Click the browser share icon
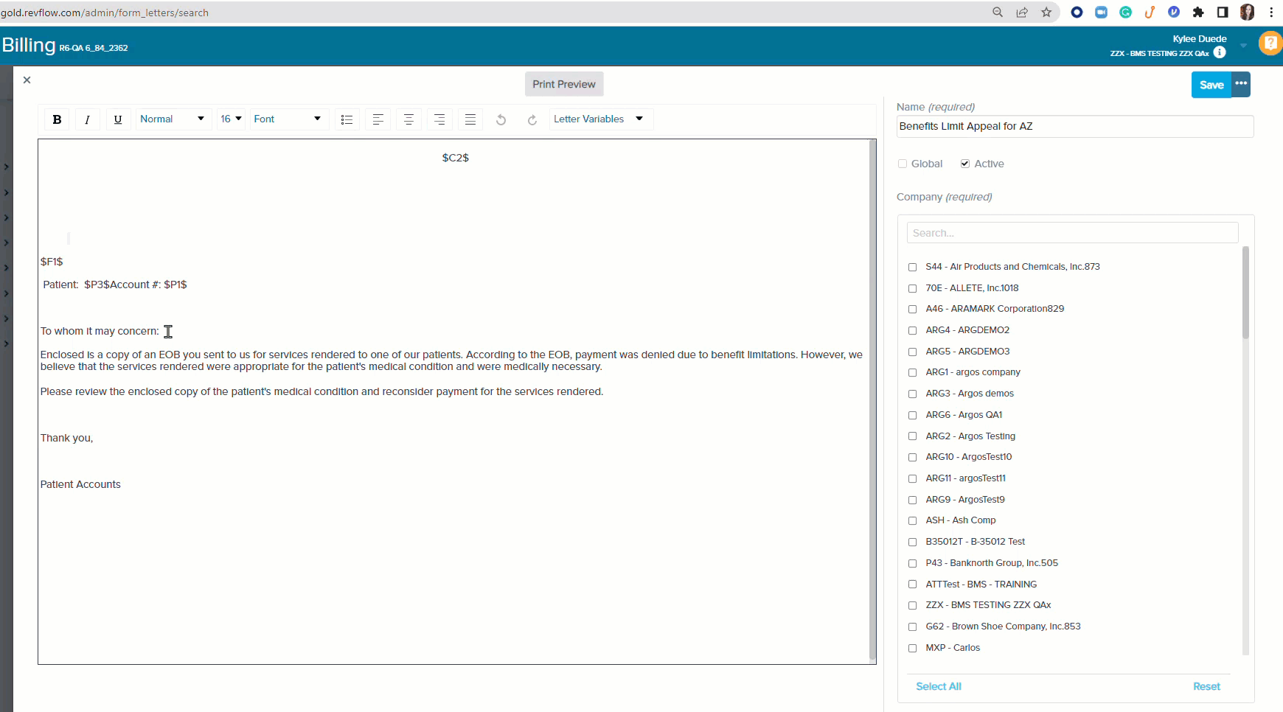The width and height of the screenshot is (1283, 712). pos(1022,13)
